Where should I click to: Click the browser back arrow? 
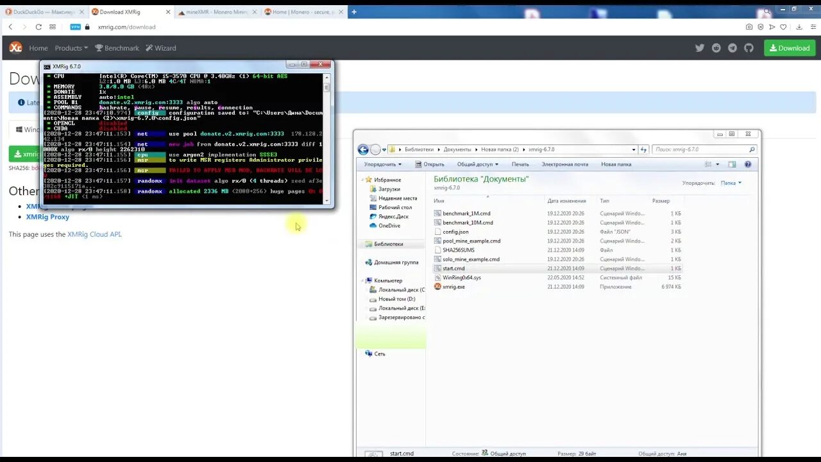(x=10, y=27)
